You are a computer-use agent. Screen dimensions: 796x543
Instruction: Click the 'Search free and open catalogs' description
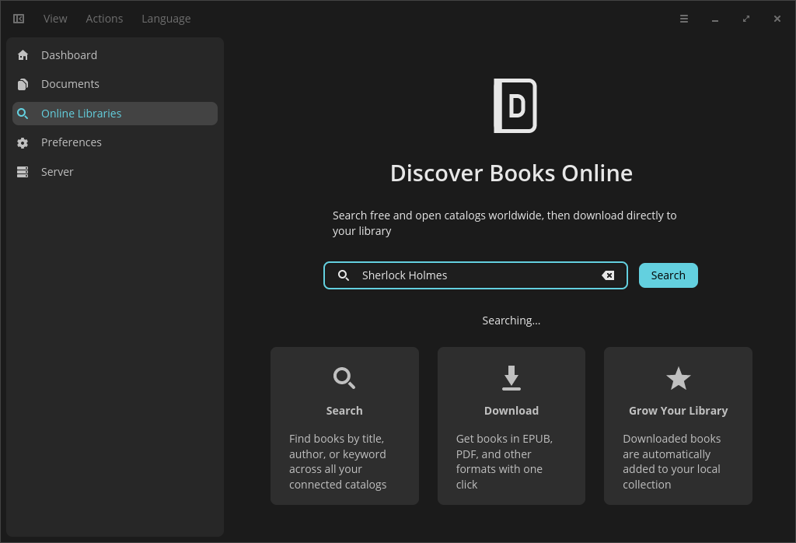pyautogui.click(x=504, y=223)
